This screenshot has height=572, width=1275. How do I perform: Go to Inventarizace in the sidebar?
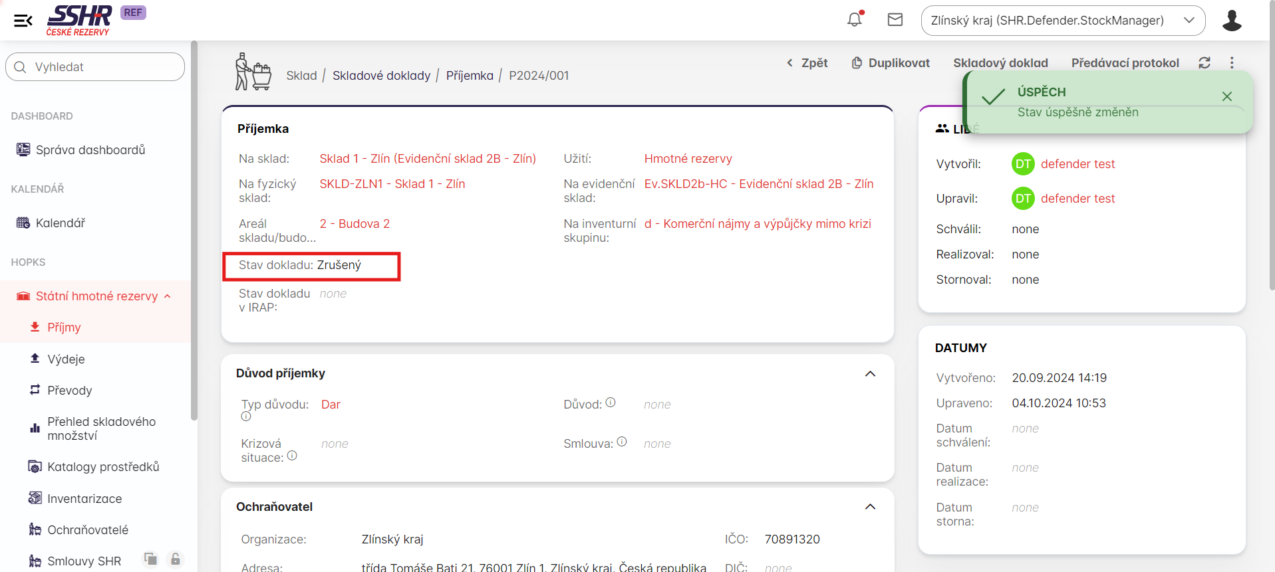tap(84, 499)
